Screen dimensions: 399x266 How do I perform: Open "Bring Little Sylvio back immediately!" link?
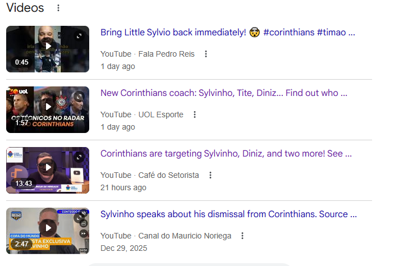click(227, 33)
